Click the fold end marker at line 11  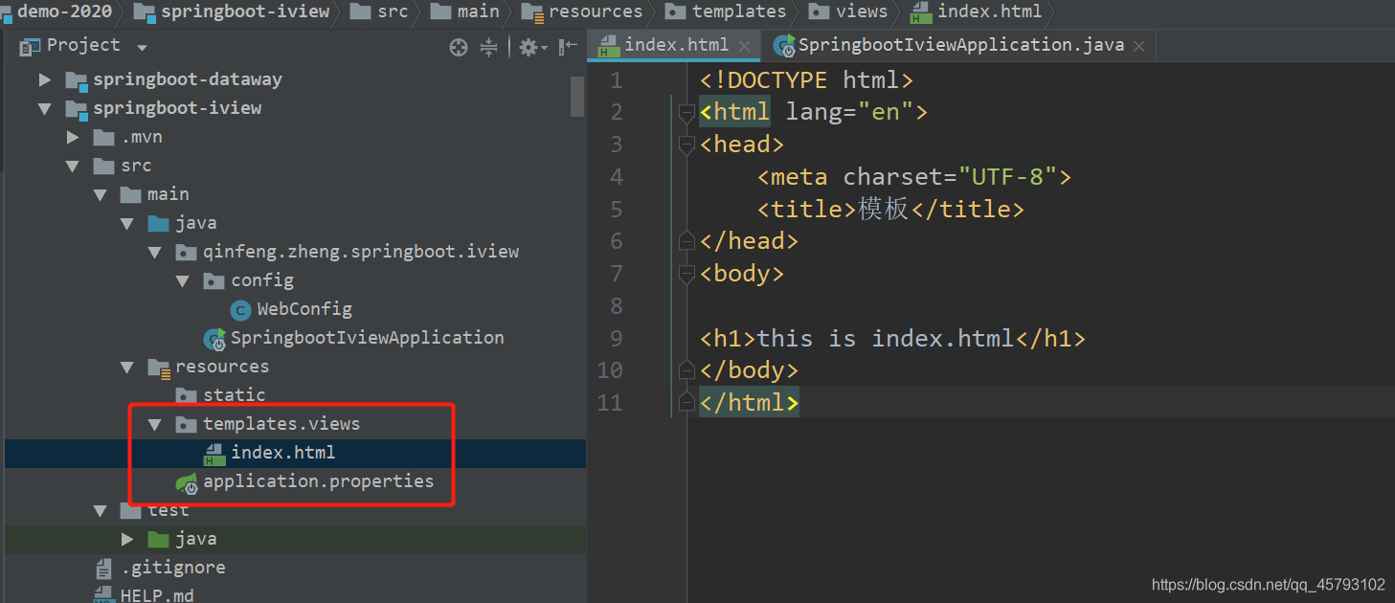click(x=686, y=402)
